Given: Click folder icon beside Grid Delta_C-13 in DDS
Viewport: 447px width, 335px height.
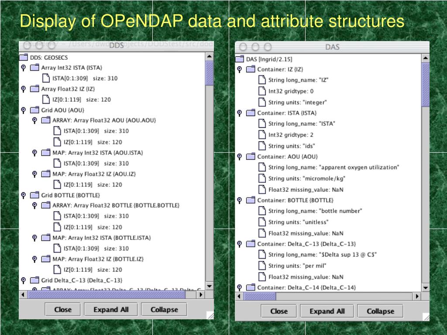Looking at the screenshot, I should [x=34, y=280].
